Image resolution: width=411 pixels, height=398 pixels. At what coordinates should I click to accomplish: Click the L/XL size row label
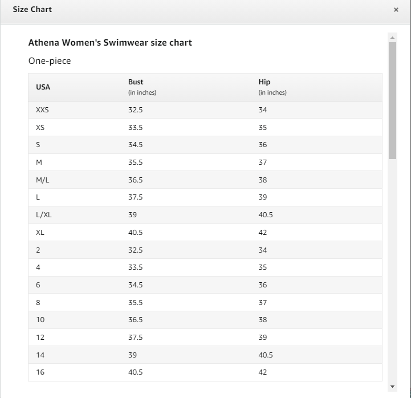[x=44, y=215]
